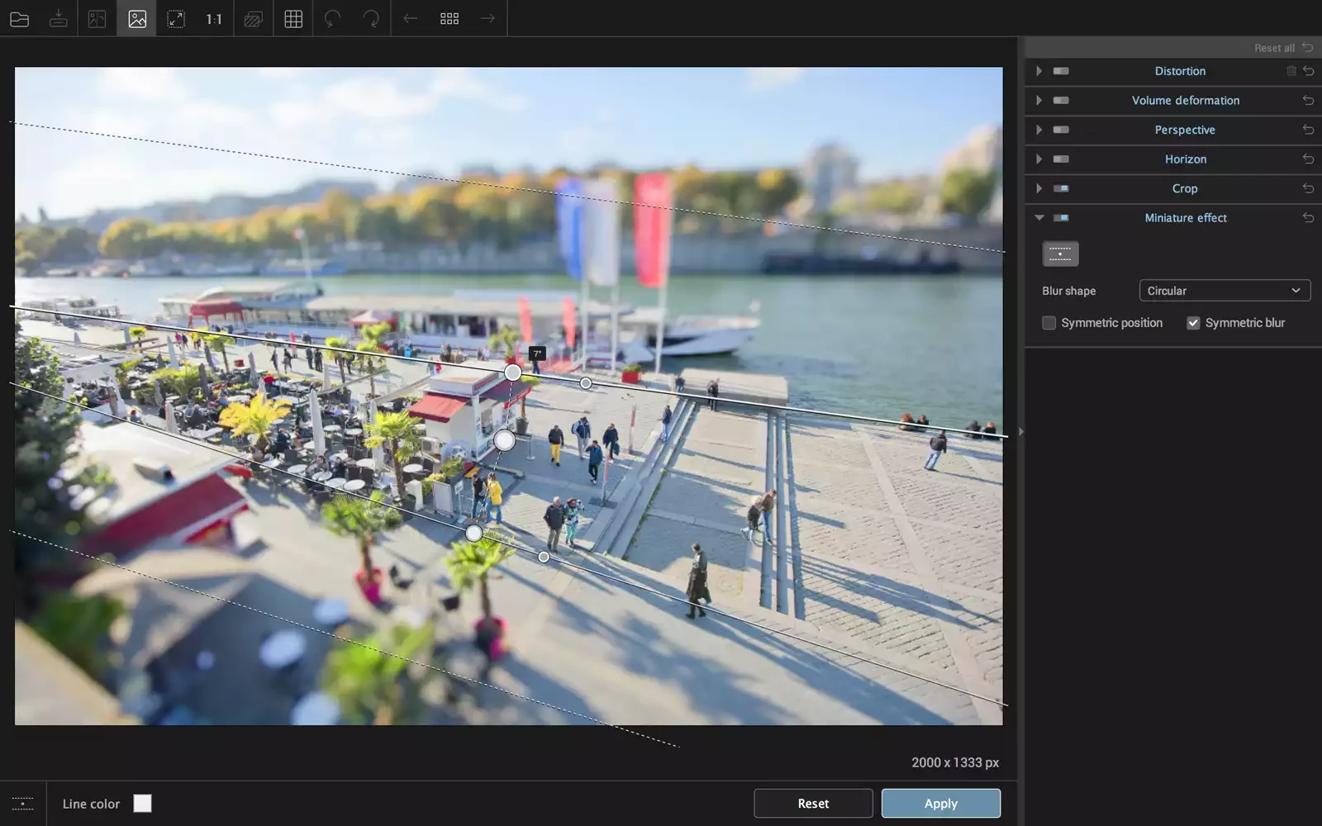Open the Blur shape dropdown
Viewport: 1322px width, 826px height.
click(x=1224, y=291)
